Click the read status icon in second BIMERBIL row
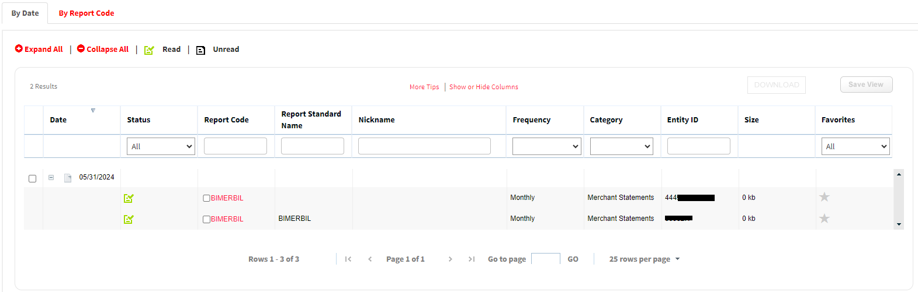Image resolution: width=918 pixels, height=292 pixels. pos(129,219)
